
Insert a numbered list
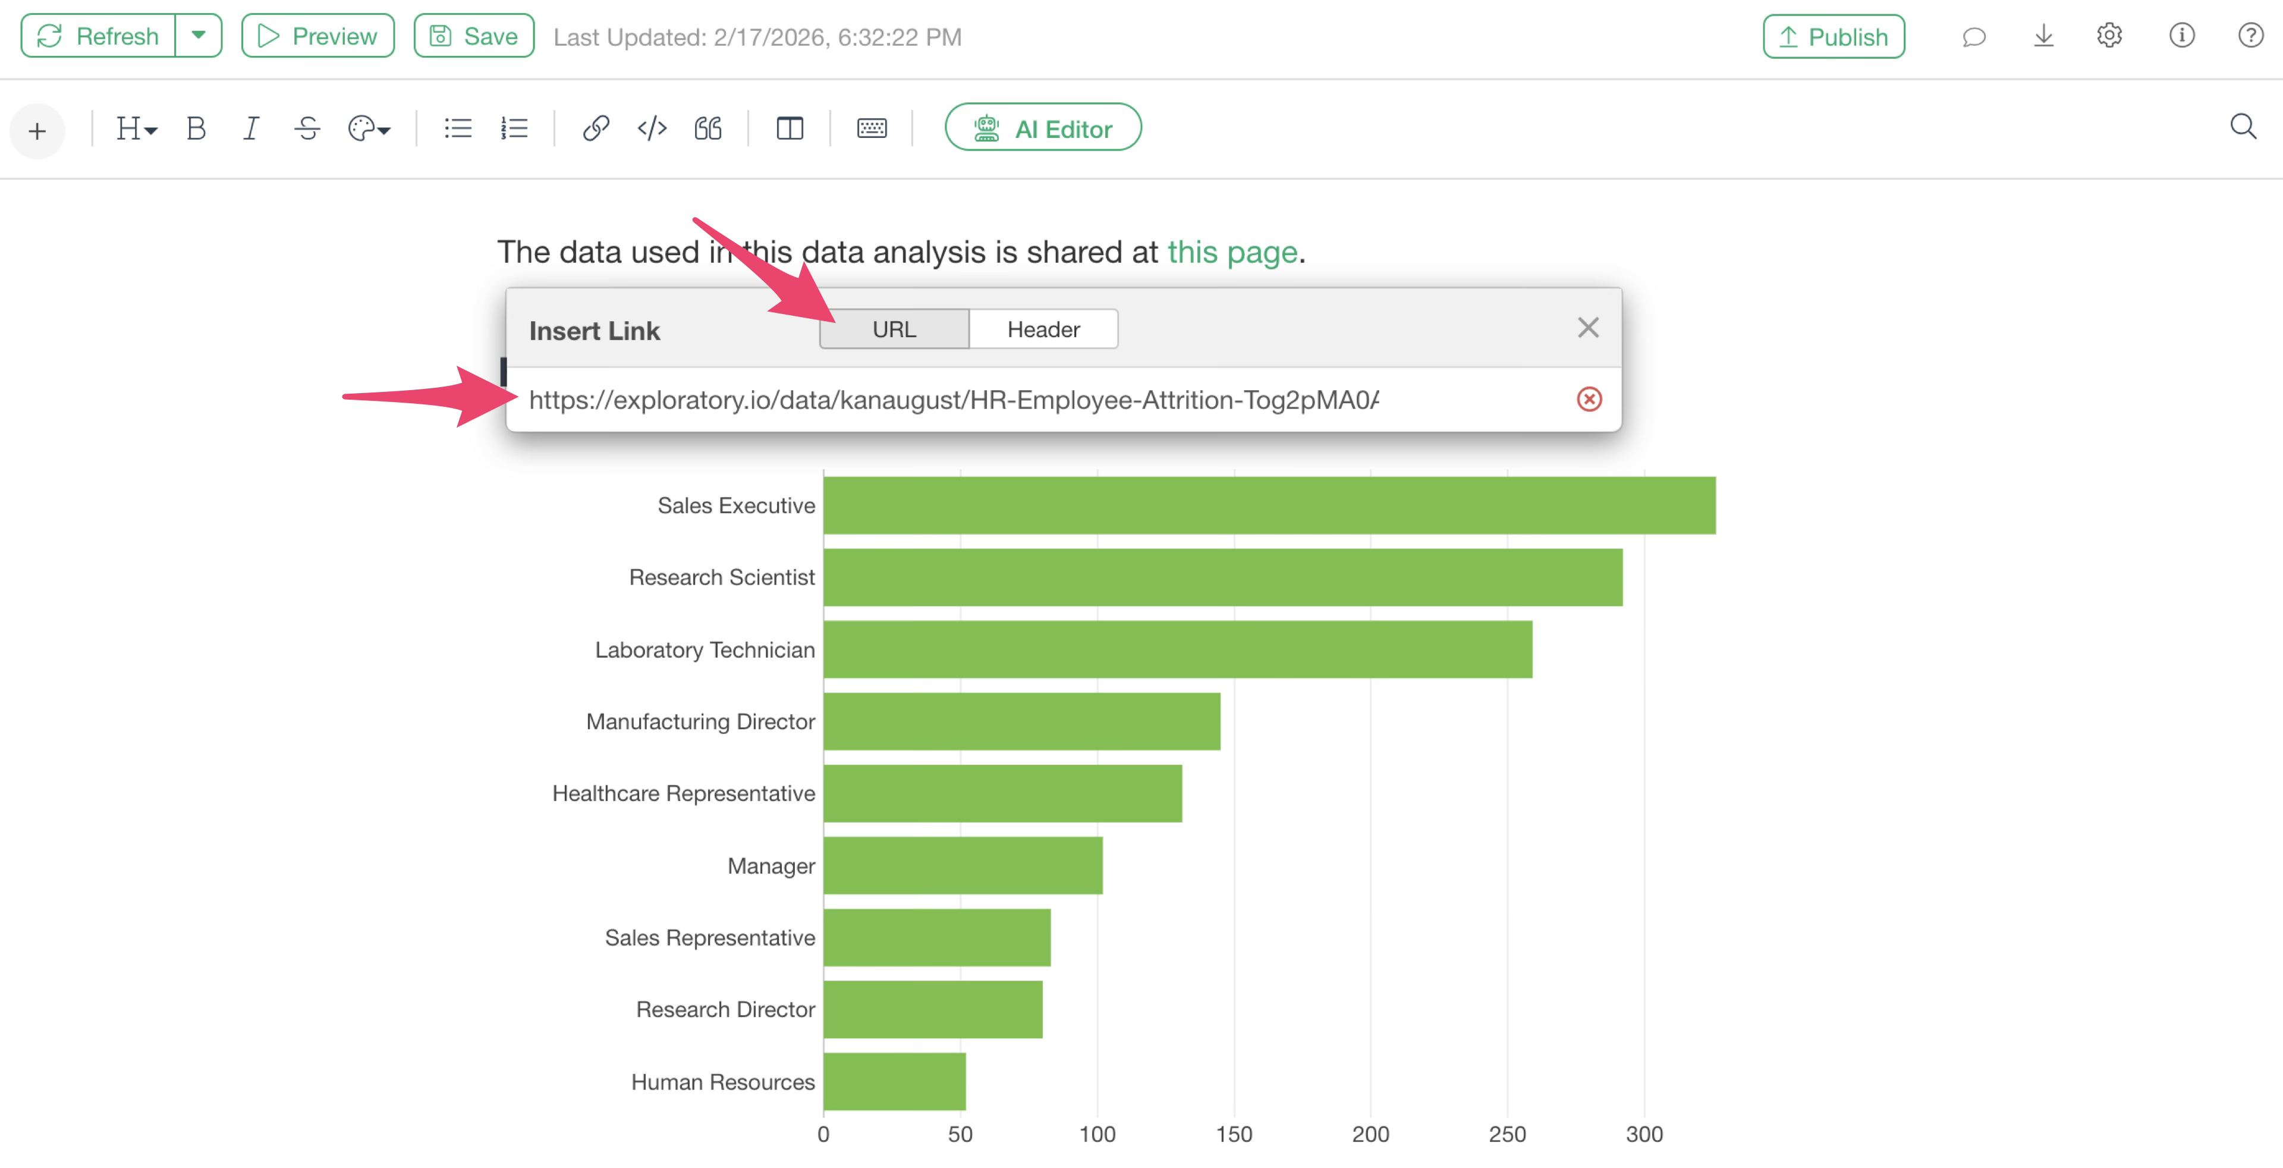click(x=514, y=128)
